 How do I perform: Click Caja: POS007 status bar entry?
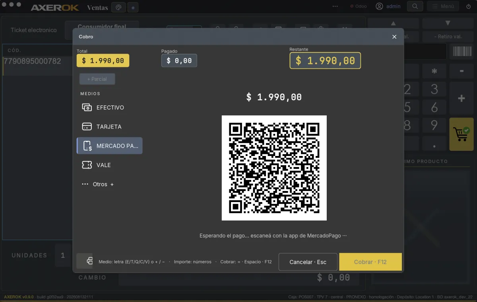(301, 297)
